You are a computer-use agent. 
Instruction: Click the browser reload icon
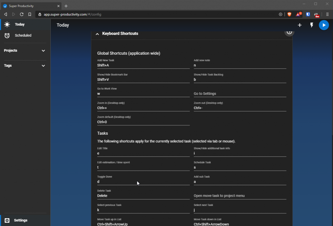pyautogui.click(x=21, y=14)
